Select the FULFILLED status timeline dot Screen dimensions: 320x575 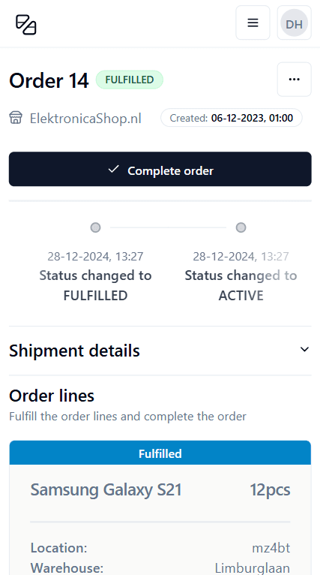point(95,227)
